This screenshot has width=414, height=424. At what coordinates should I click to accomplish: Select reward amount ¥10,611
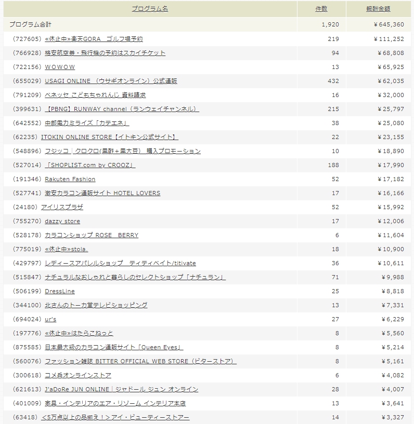pos(391,263)
